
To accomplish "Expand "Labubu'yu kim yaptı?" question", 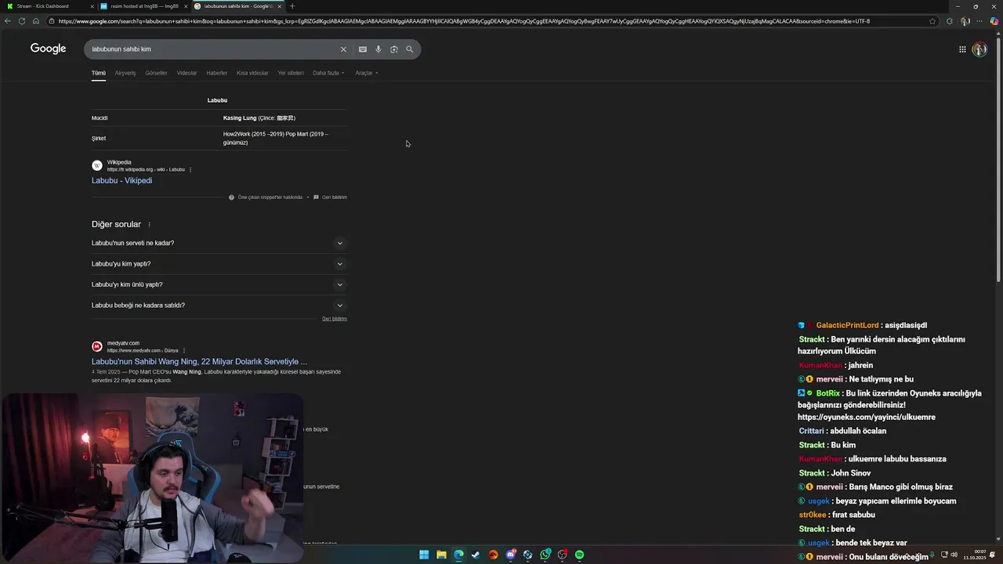I will [x=219, y=264].
